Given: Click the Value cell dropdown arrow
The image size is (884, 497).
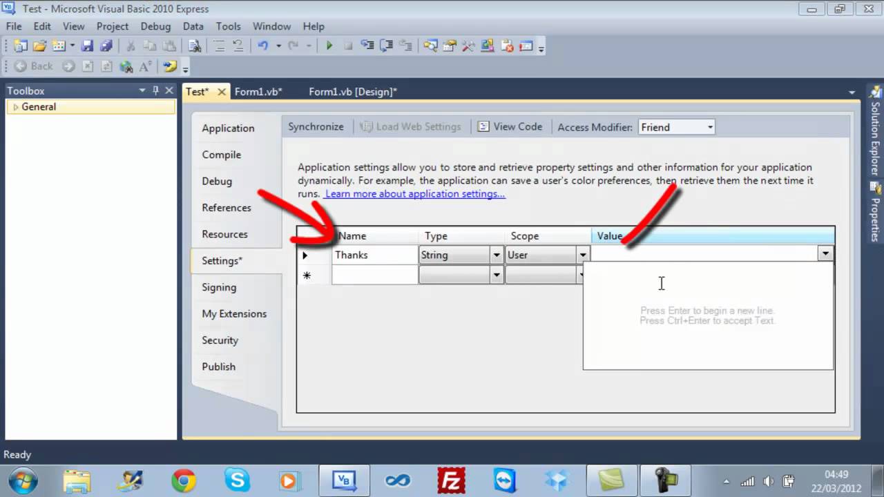Looking at the screenshot, I should [825, 254].
